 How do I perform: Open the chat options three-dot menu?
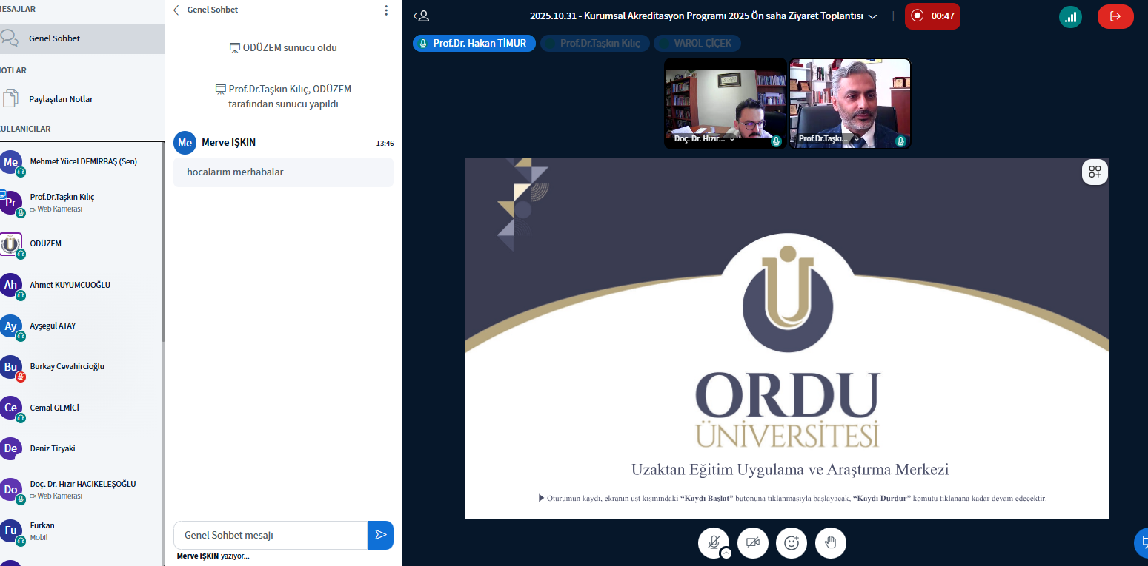(x=385, y=10)
